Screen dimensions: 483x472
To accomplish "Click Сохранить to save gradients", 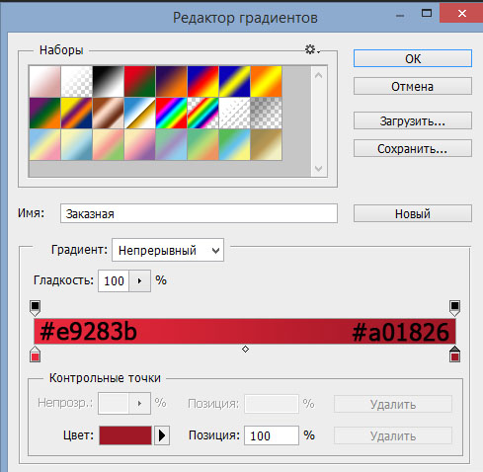I will pos(413,148).
